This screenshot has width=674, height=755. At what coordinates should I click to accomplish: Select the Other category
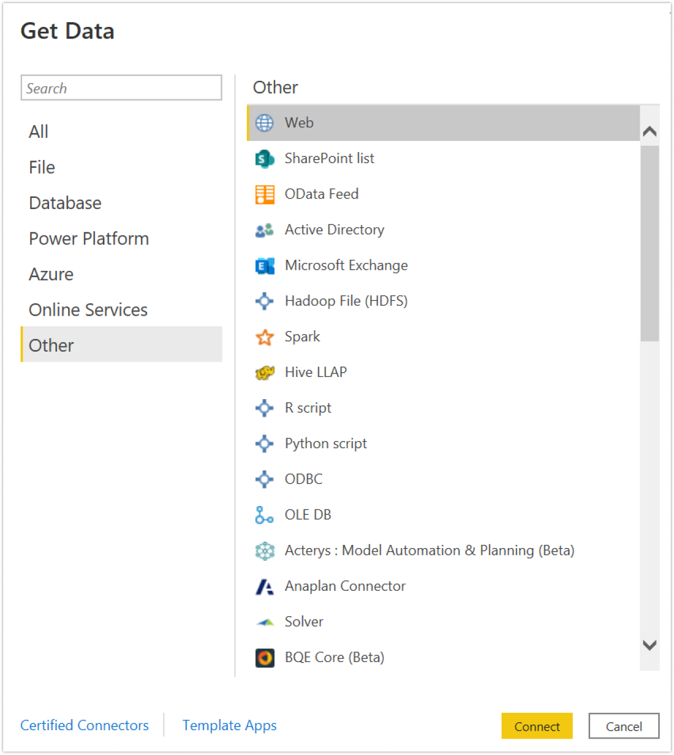[x=121, y=344]
